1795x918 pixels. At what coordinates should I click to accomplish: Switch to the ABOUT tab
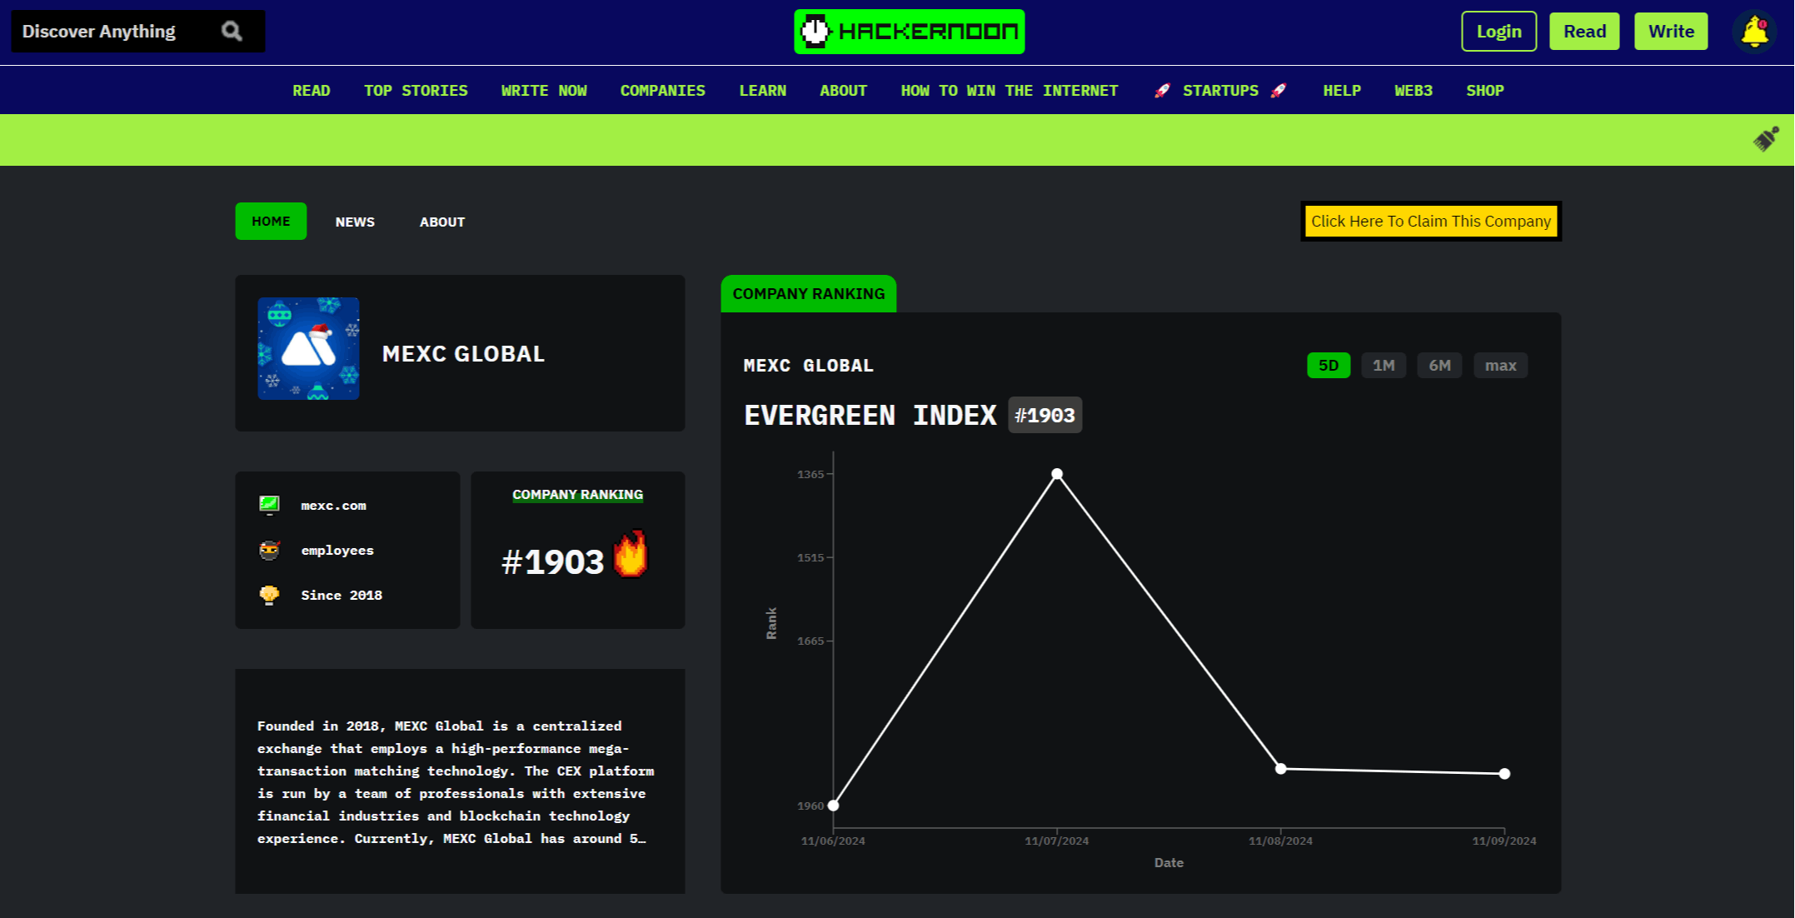click(x=441, y=222)
